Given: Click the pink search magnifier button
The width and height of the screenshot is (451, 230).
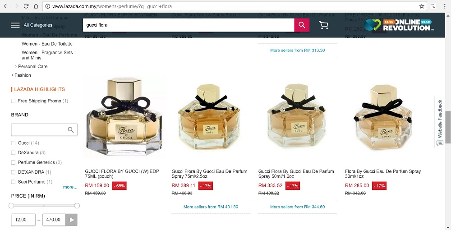Looking at the screenshot, I should [x=302, y=25].
